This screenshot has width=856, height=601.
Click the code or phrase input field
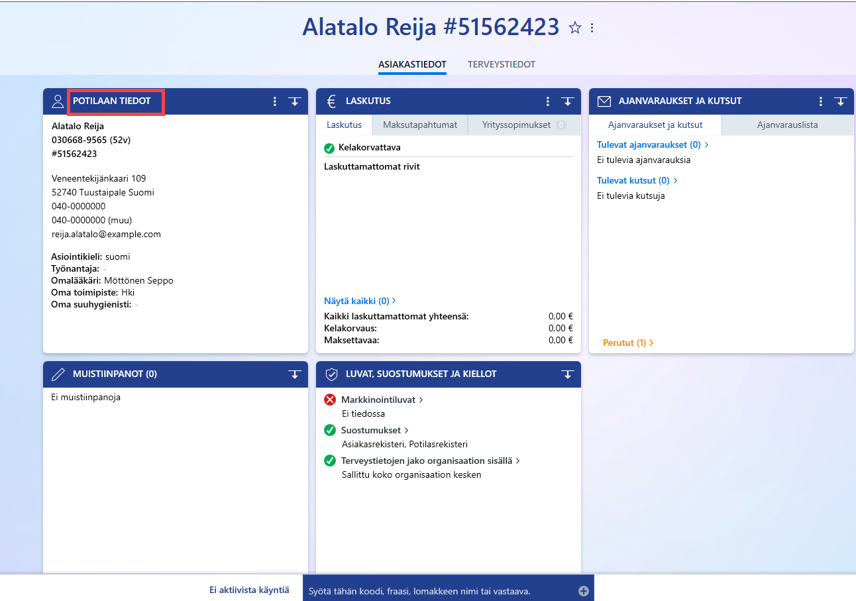[x=441, y=591]
